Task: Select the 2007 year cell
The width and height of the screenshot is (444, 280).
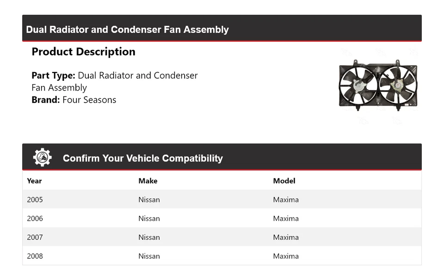Action: pos(35,237)
